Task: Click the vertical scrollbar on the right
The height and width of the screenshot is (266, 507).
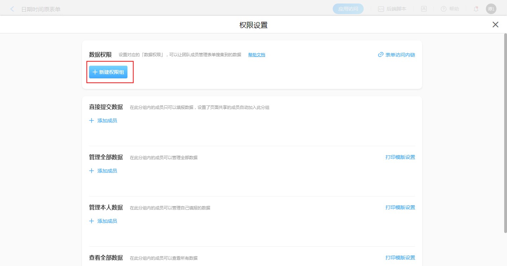Action: point(505,134)
